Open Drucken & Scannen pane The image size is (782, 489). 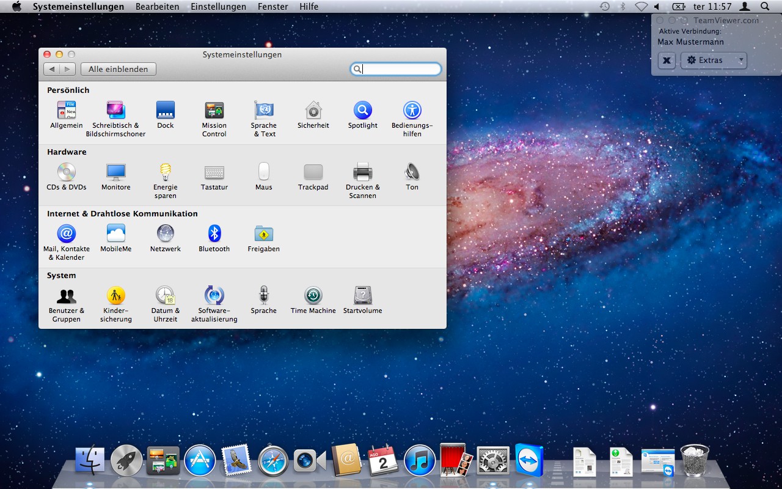click(x=363, y=181)
